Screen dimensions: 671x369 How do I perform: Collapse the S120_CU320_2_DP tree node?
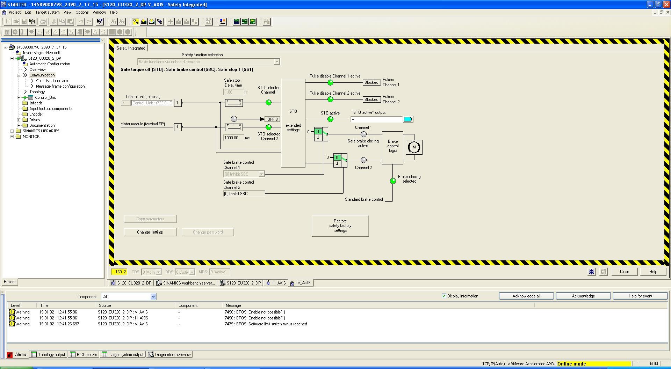pyautogui.click(x=12, y=58)
